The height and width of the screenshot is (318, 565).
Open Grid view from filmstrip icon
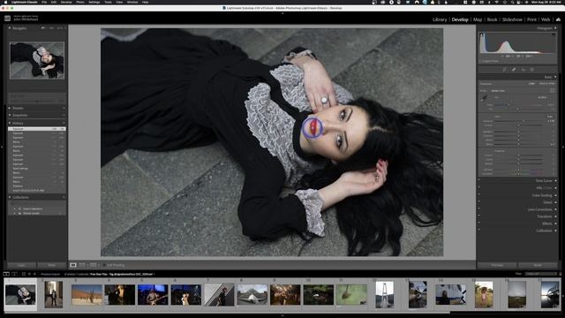[24, 274]
